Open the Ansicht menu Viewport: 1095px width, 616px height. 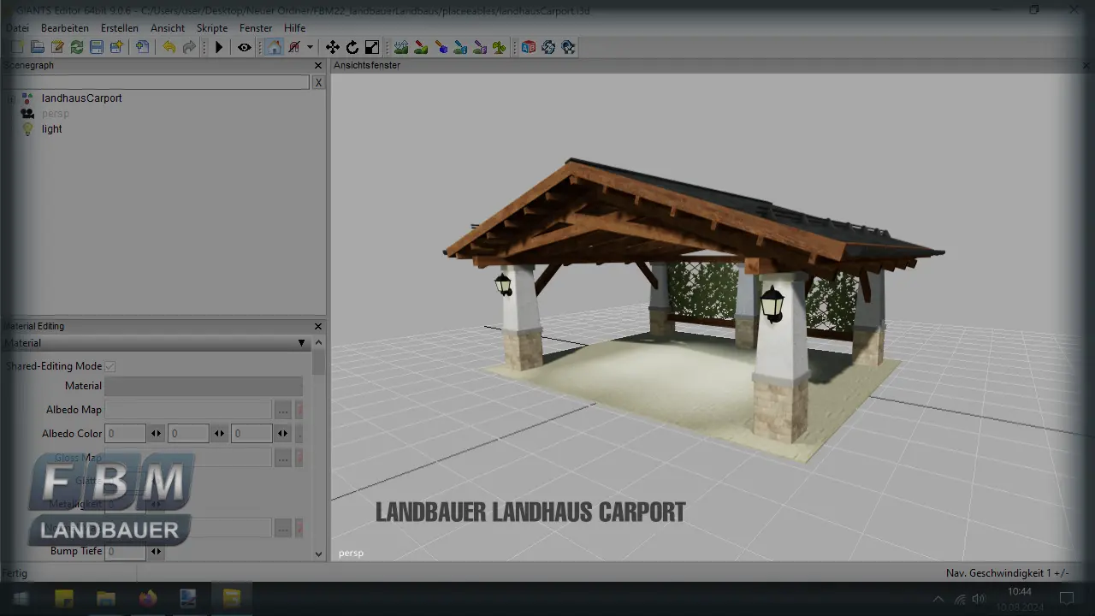tap(168, 28)
